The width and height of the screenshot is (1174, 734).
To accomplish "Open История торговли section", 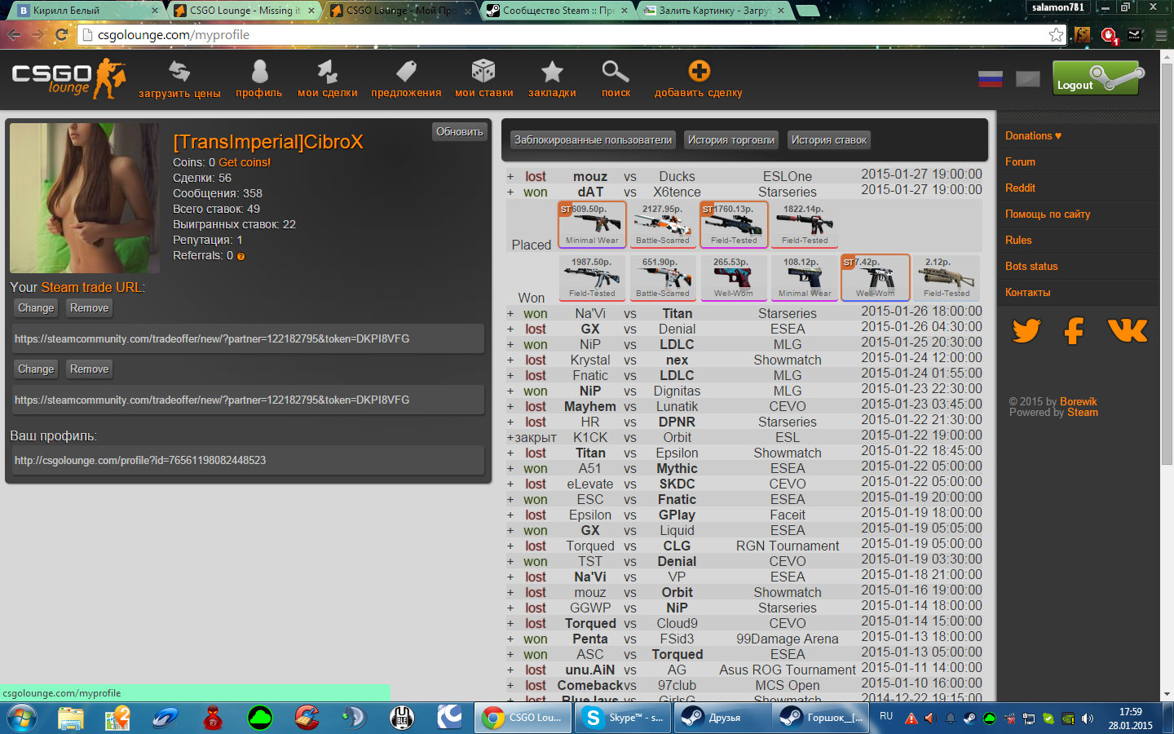I will 731,140.
